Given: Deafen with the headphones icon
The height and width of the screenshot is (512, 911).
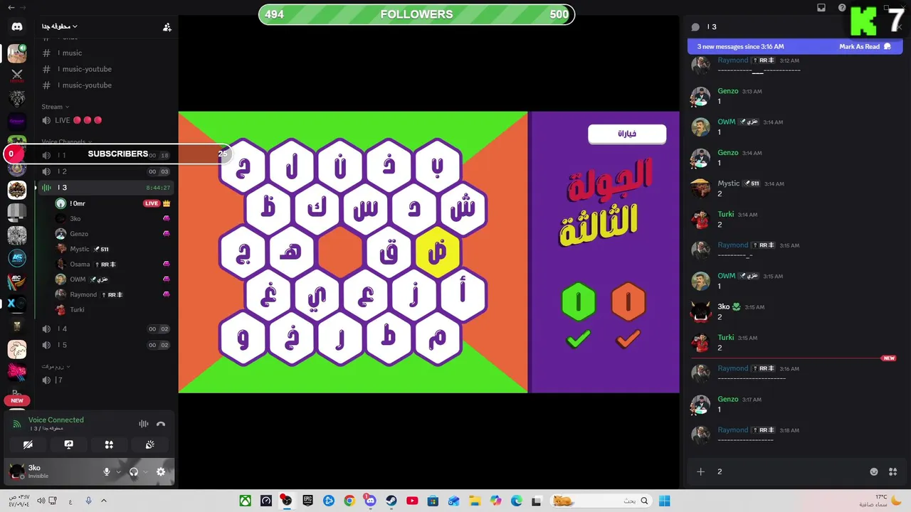Looking at the screenshot, I should coord(133,471).
